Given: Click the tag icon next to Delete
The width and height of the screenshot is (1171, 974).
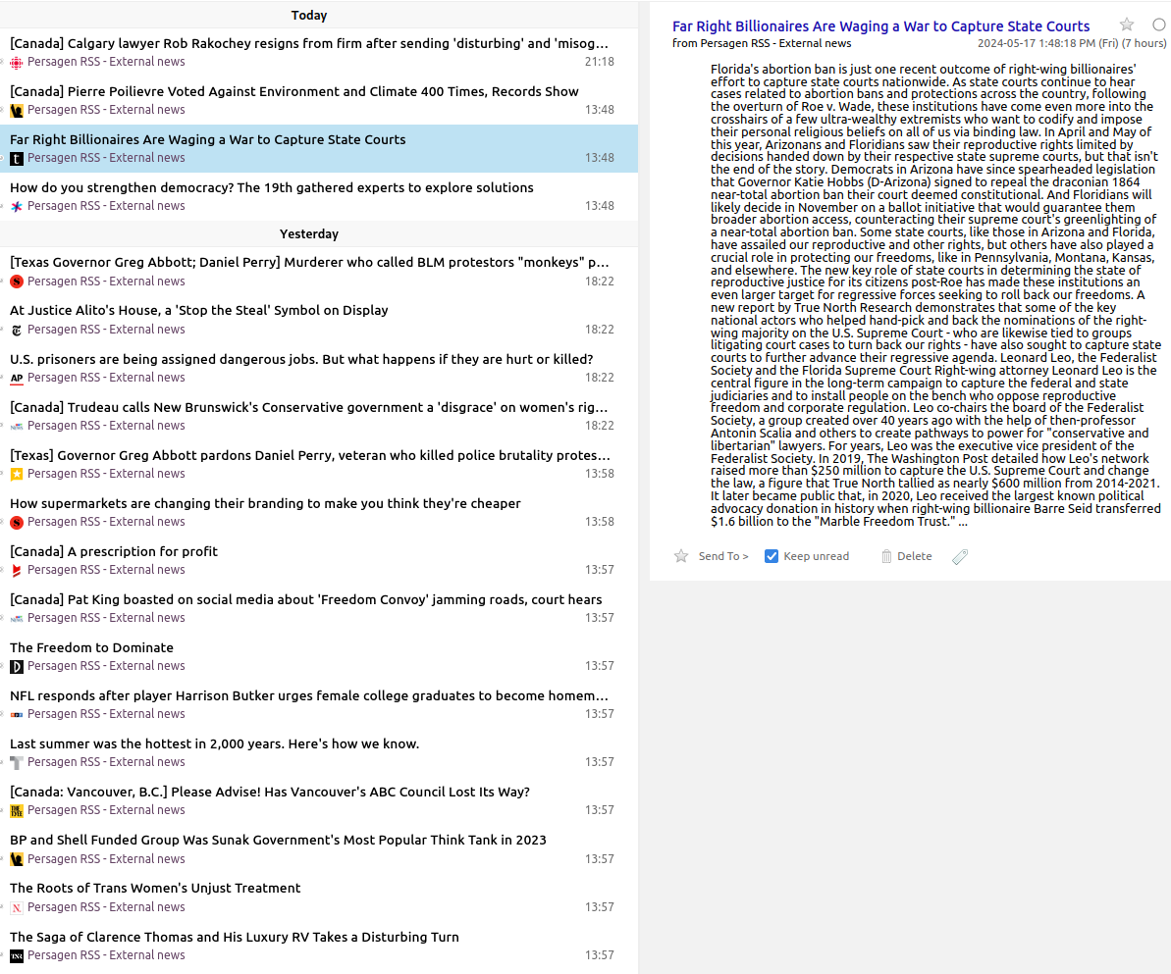Looking at the screenshot, I should point(960,556).
